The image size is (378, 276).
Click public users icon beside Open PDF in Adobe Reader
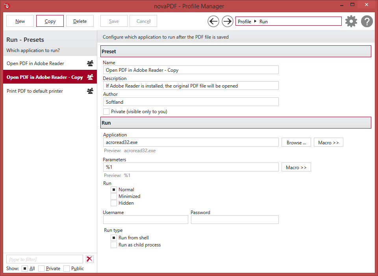click(90, 63)
